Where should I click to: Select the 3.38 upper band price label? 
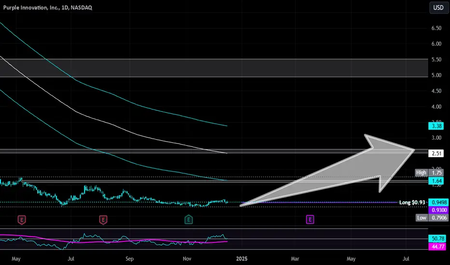(x=436, y=126)
